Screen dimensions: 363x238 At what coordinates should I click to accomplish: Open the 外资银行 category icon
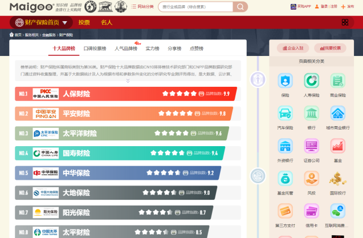285,146
